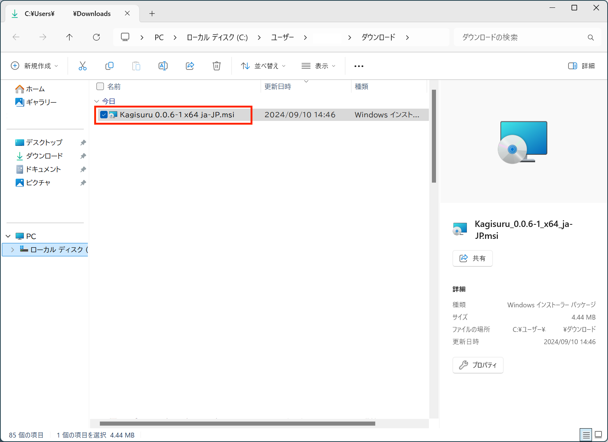Image resolution: width=608 pixels, height=442 pixels.
Task: Open the 表示 view dropdown
Action: coord(318,66)
